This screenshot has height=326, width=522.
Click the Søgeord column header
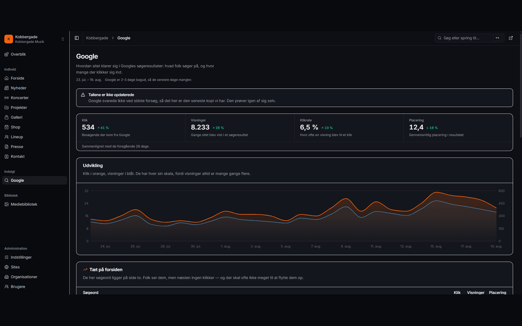click(91, 293)
